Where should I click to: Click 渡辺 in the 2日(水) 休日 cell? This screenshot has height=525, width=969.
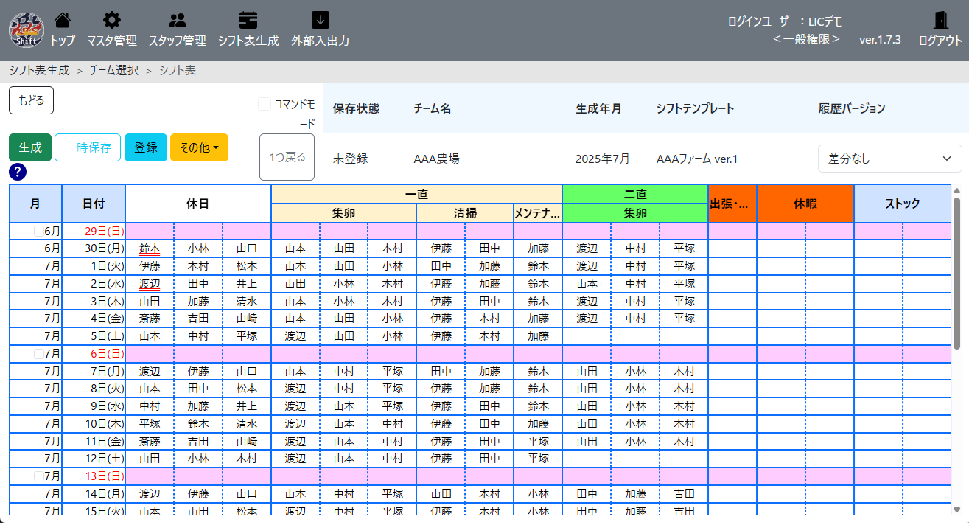[150, 283]
